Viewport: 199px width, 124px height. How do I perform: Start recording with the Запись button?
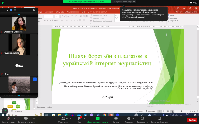116,120
